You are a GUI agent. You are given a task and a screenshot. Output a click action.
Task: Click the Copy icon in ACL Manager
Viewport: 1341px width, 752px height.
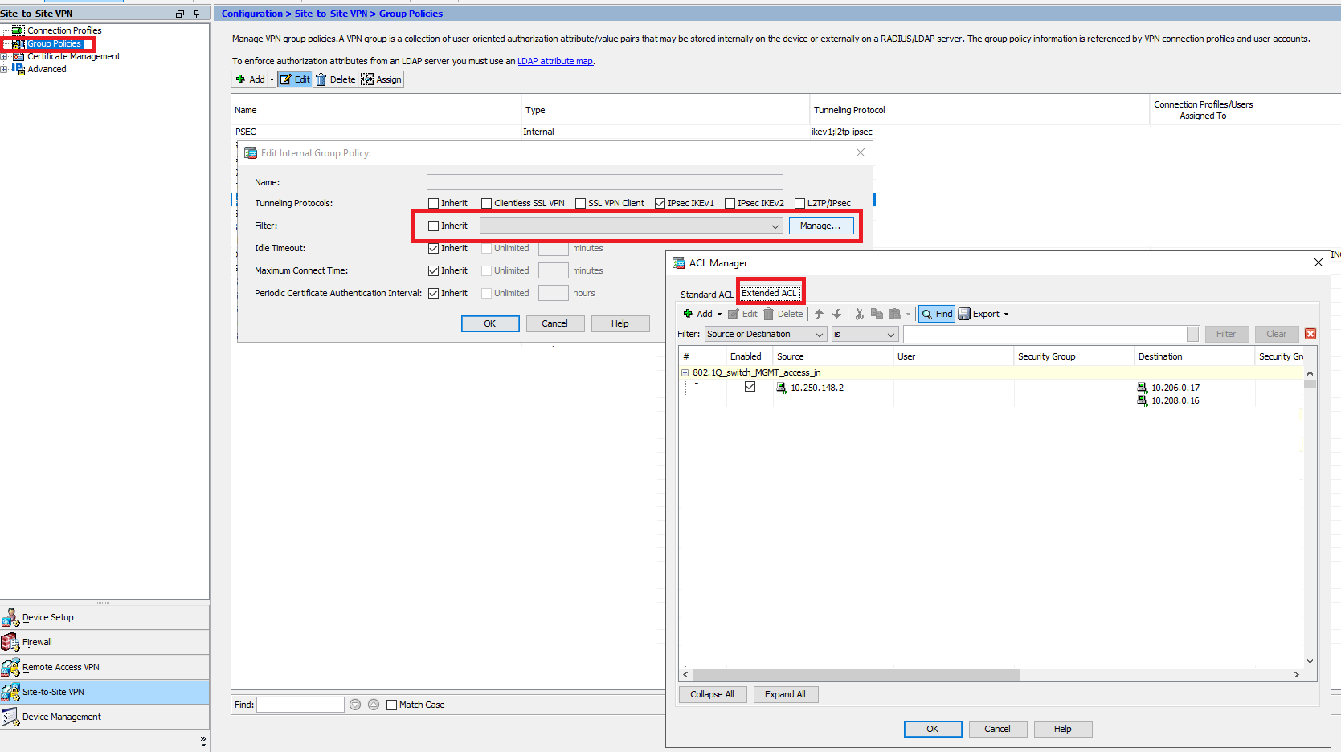point(877,313)
